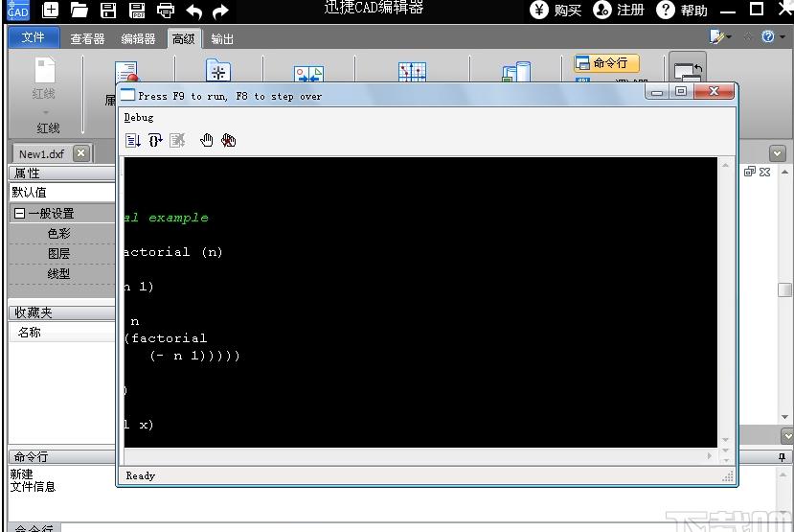Click the debugger horizontal scrollbar right arrow

point(709,455)
